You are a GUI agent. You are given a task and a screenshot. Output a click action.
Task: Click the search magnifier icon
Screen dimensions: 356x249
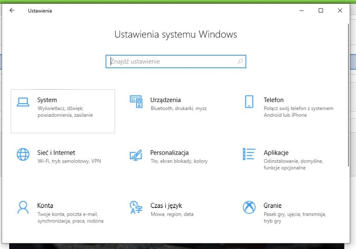[x=240, y=61]
